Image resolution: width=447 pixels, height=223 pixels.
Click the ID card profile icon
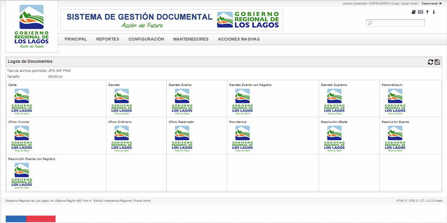click(x=421, y=12)
